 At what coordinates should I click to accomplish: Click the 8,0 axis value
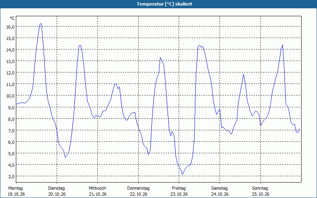pos(11,119)
